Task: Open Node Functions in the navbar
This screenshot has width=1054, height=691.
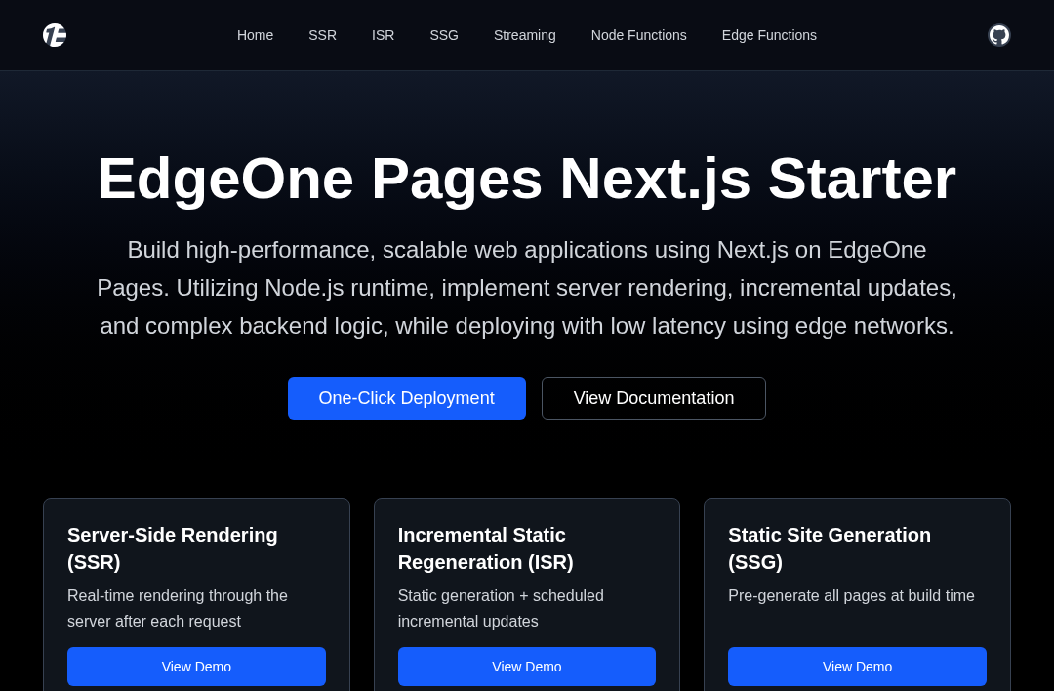Action: (x=638, y=35)
